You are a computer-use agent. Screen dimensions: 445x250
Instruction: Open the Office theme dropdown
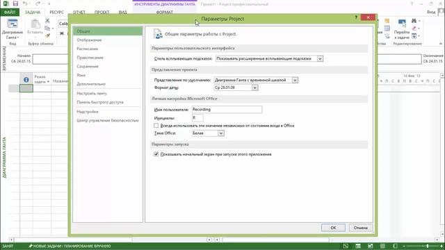221,133
